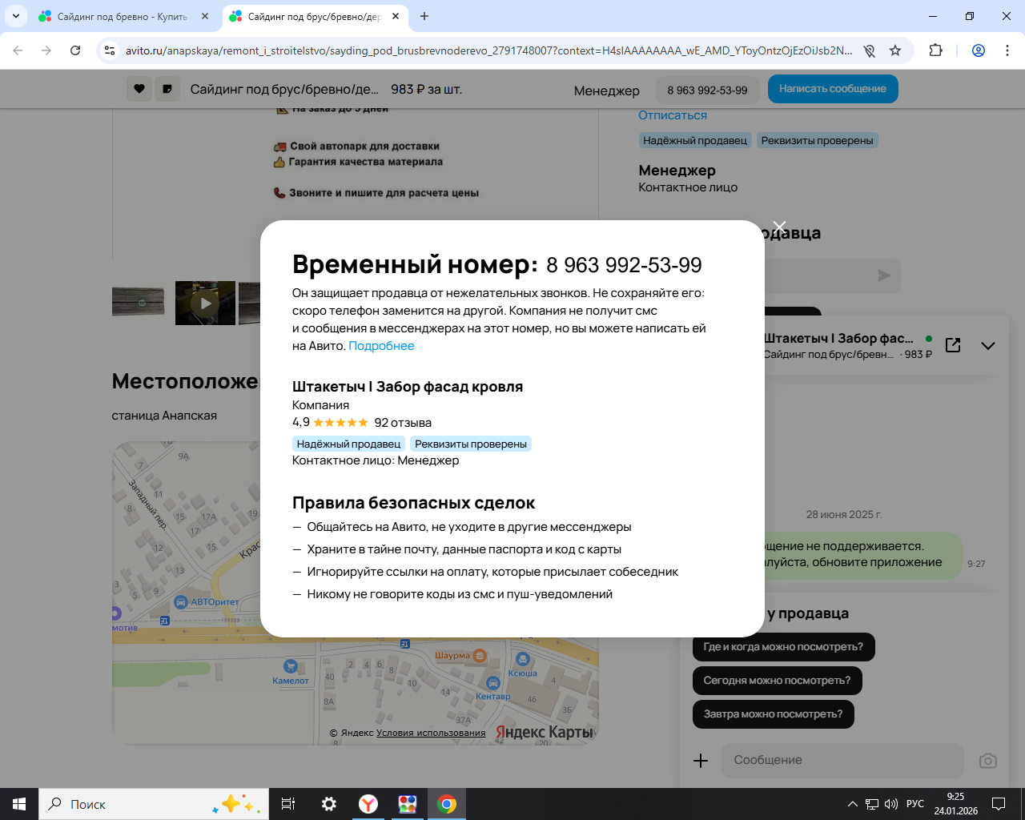Open chat in new window icon
This screenshot has height=820, width=1025.
953,345
